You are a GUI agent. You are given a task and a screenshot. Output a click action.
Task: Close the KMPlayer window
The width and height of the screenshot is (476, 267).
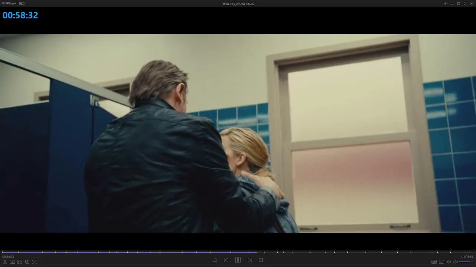coord(472,3)
